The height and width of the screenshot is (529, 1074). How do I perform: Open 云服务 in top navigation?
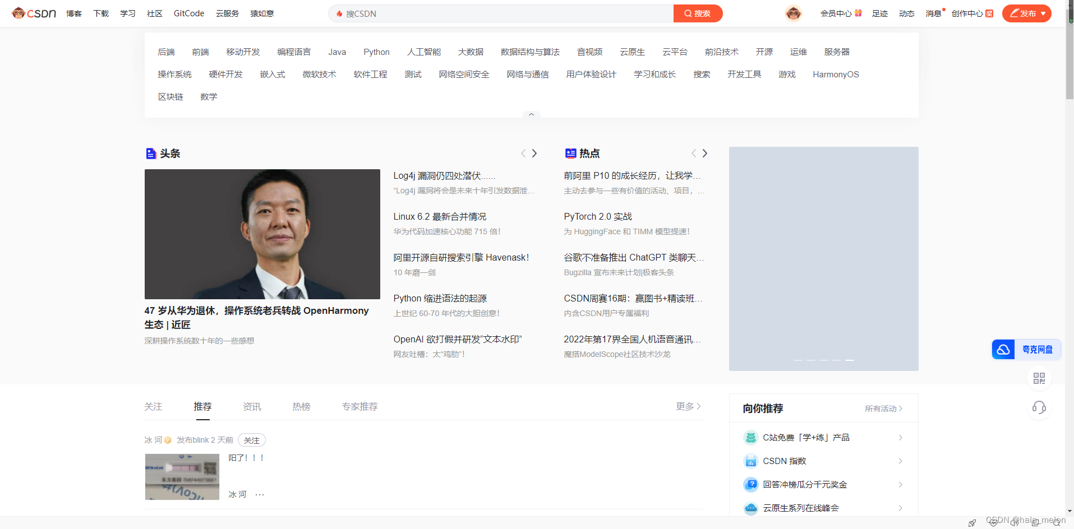[x=227, y=13]
